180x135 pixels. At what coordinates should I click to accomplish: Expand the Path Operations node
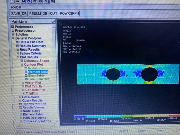coord(21,118)
